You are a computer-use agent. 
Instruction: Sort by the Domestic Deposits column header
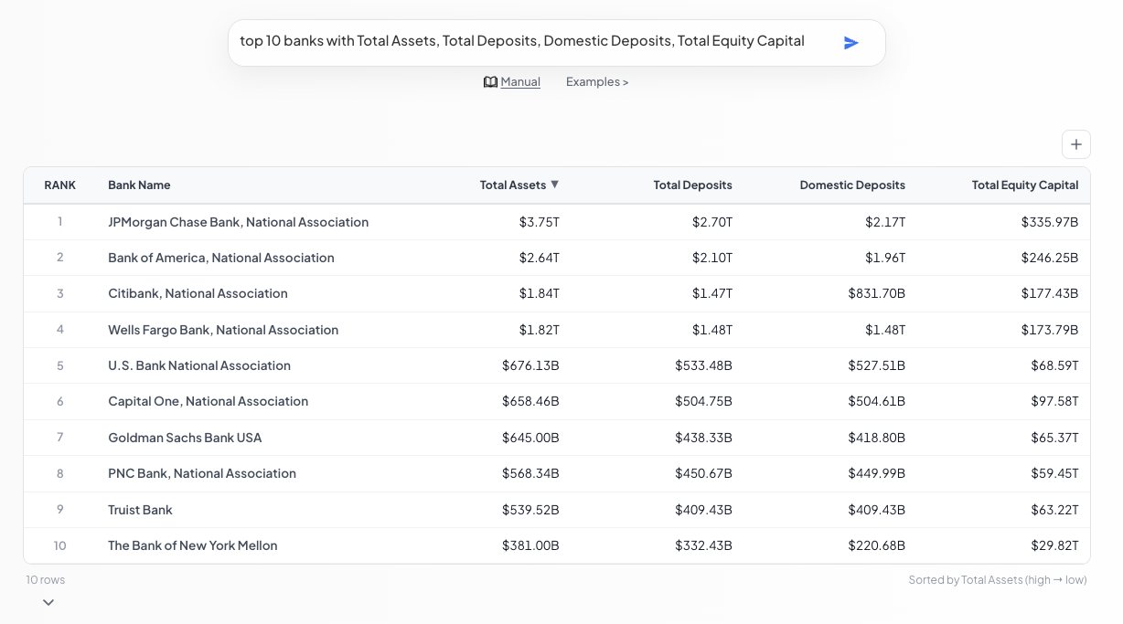[x=851, y=185]
